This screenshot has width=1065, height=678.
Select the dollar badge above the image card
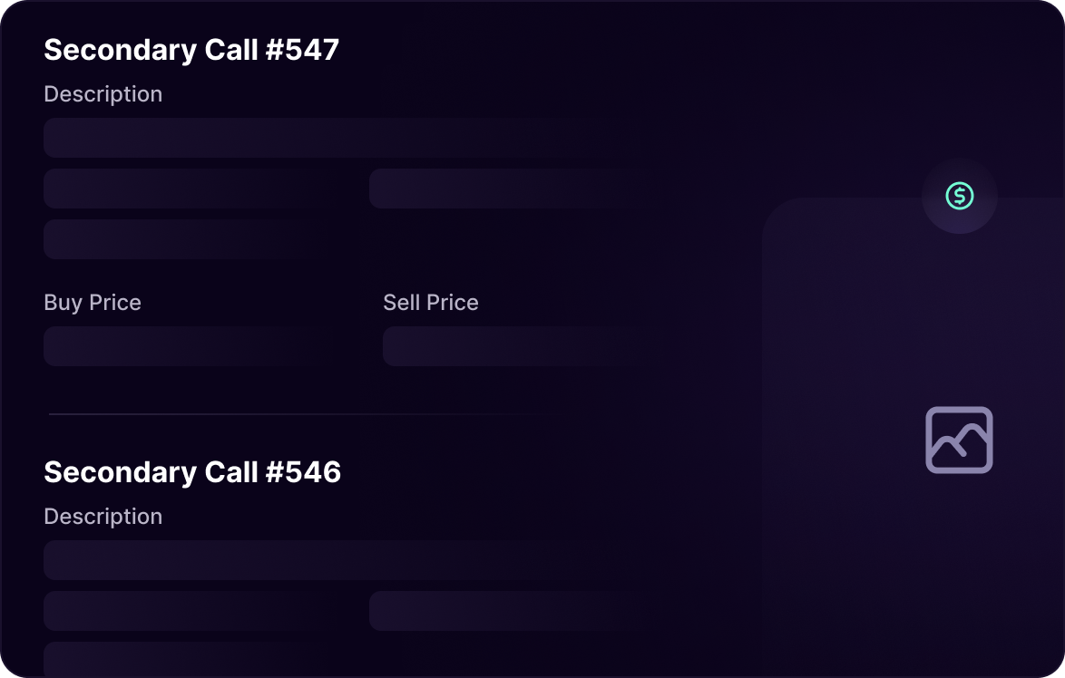[959, 197]
